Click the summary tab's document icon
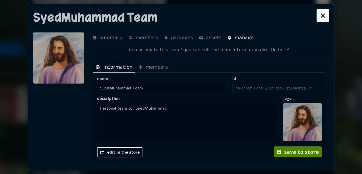The width and height of the screenshot is (362, 174). click(x=94, y=38)
